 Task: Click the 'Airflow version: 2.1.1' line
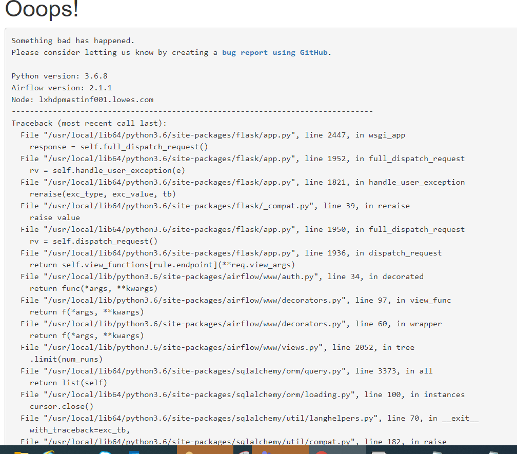(x=62, y=88)
